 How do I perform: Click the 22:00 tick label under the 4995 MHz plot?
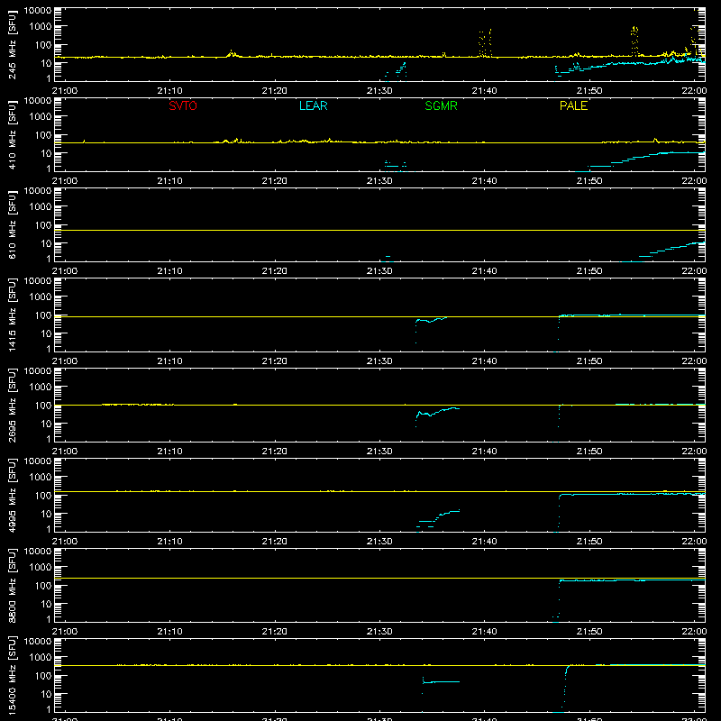click(694, 542)
